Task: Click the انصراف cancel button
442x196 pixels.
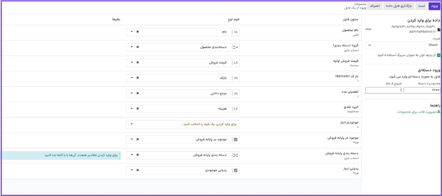Action: (x=374, y=6)
